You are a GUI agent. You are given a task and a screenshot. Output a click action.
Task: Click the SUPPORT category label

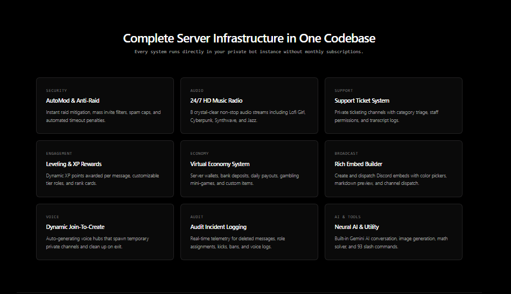[x=344, y=90]
